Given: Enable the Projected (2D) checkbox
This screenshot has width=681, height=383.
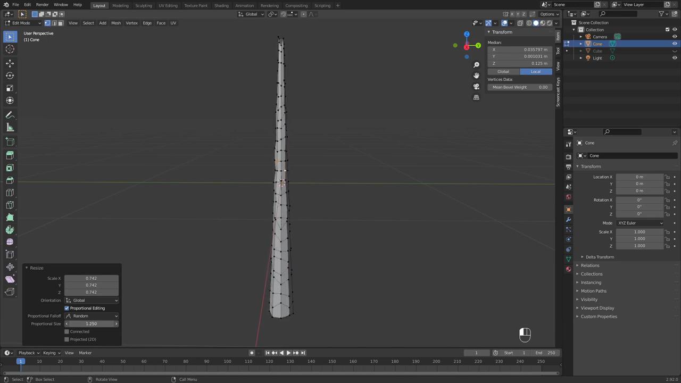Looking at the screenshot, I should 67,339.
